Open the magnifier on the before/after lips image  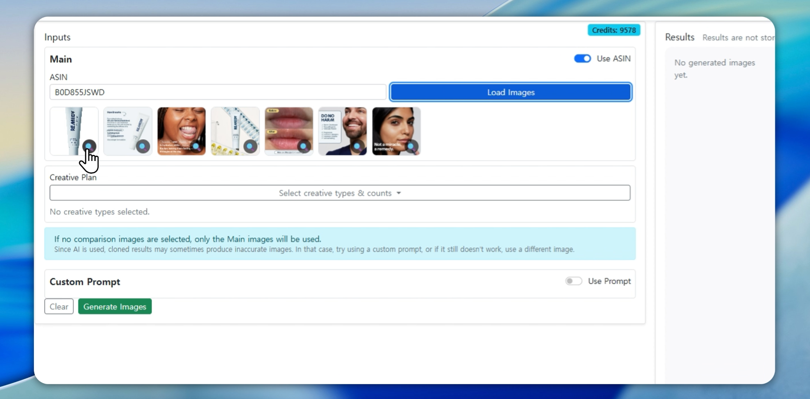pyautogui.click(x=304, y=146)
